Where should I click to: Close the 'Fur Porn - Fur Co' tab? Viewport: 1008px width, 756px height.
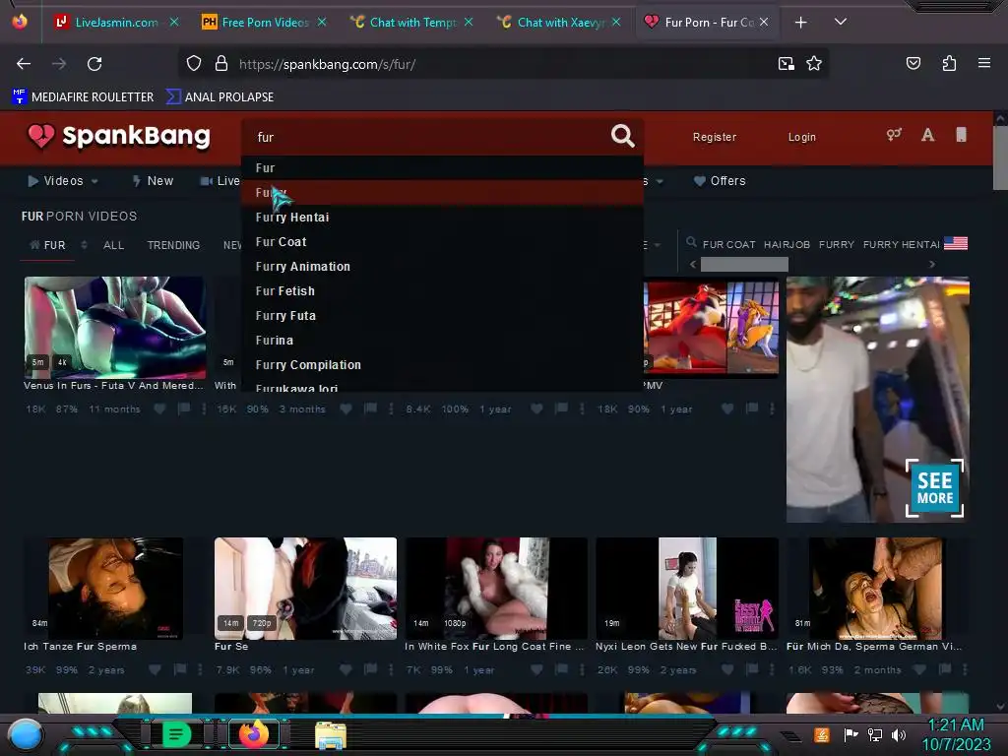pos(763,22)
